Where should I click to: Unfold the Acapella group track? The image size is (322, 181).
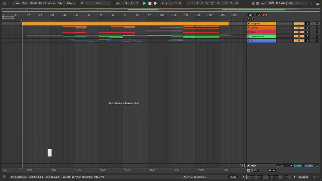pos(248,24)
